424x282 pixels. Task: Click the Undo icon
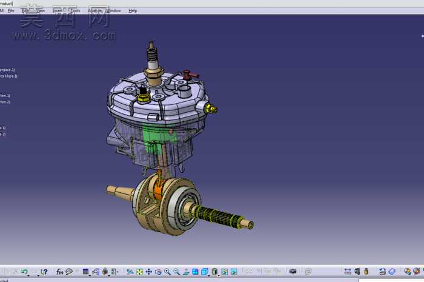(x=24, y=272)
